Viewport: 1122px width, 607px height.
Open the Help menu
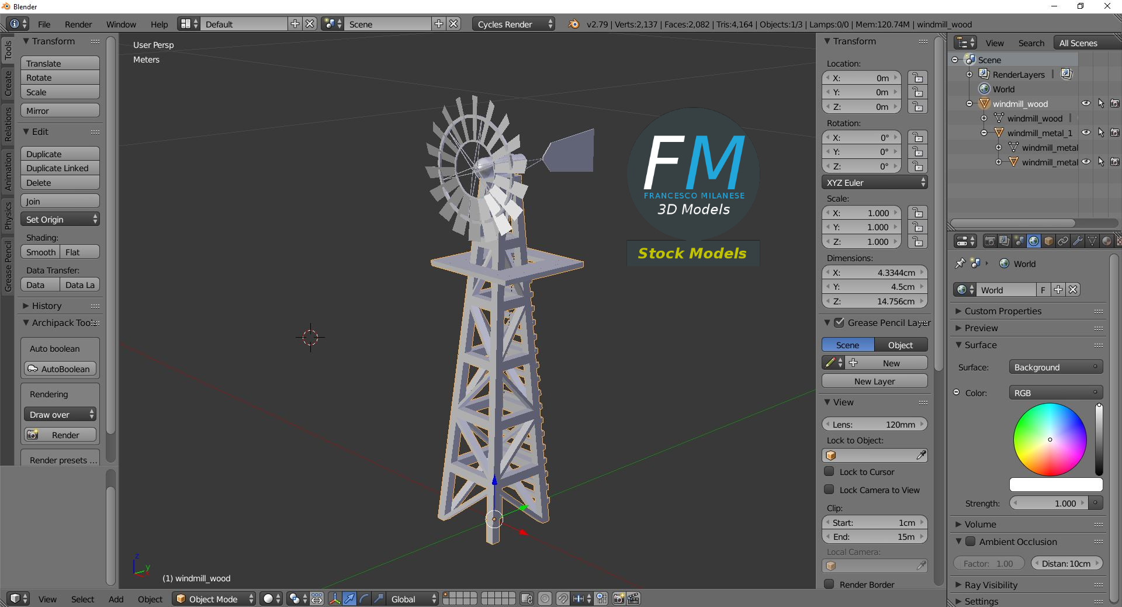coord(159,24)
